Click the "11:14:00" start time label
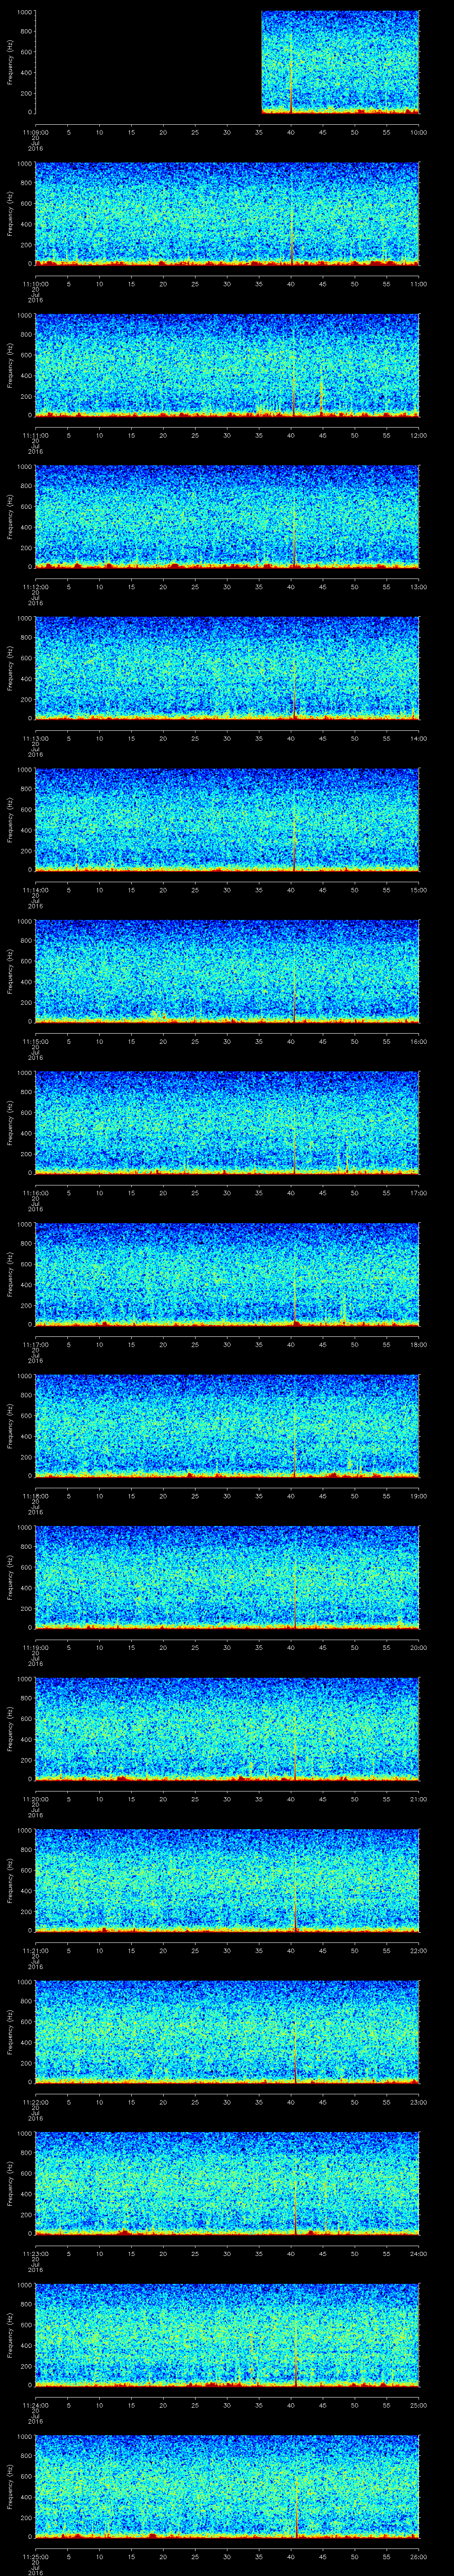454x2576 pixels. click(36, 890)
